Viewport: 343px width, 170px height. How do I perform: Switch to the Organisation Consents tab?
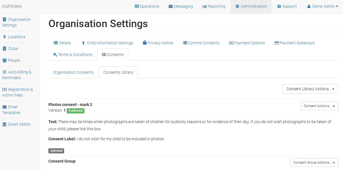coord(73,72)
